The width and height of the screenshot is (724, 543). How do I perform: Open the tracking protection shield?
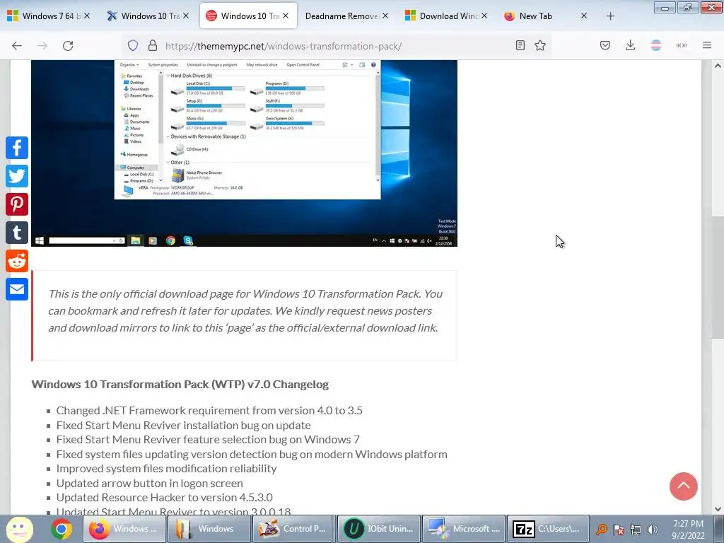pyautogui.click(x=133, y=46)
